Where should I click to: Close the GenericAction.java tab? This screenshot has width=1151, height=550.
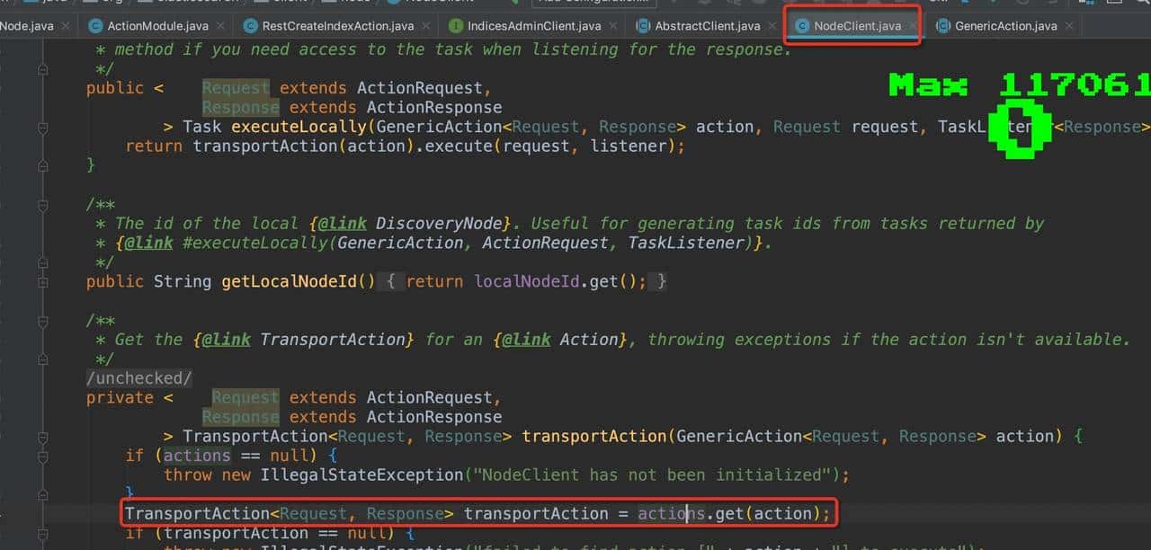coord(1068,26)
